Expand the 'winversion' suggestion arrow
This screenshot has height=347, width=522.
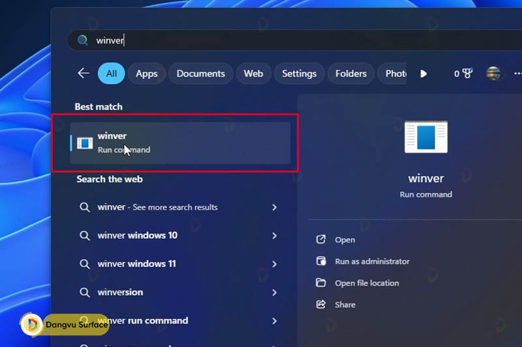[274, 293]
